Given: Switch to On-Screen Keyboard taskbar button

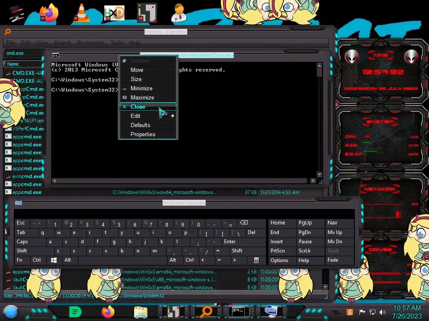Looking at the screenshot, I should (x=271, y=311).
